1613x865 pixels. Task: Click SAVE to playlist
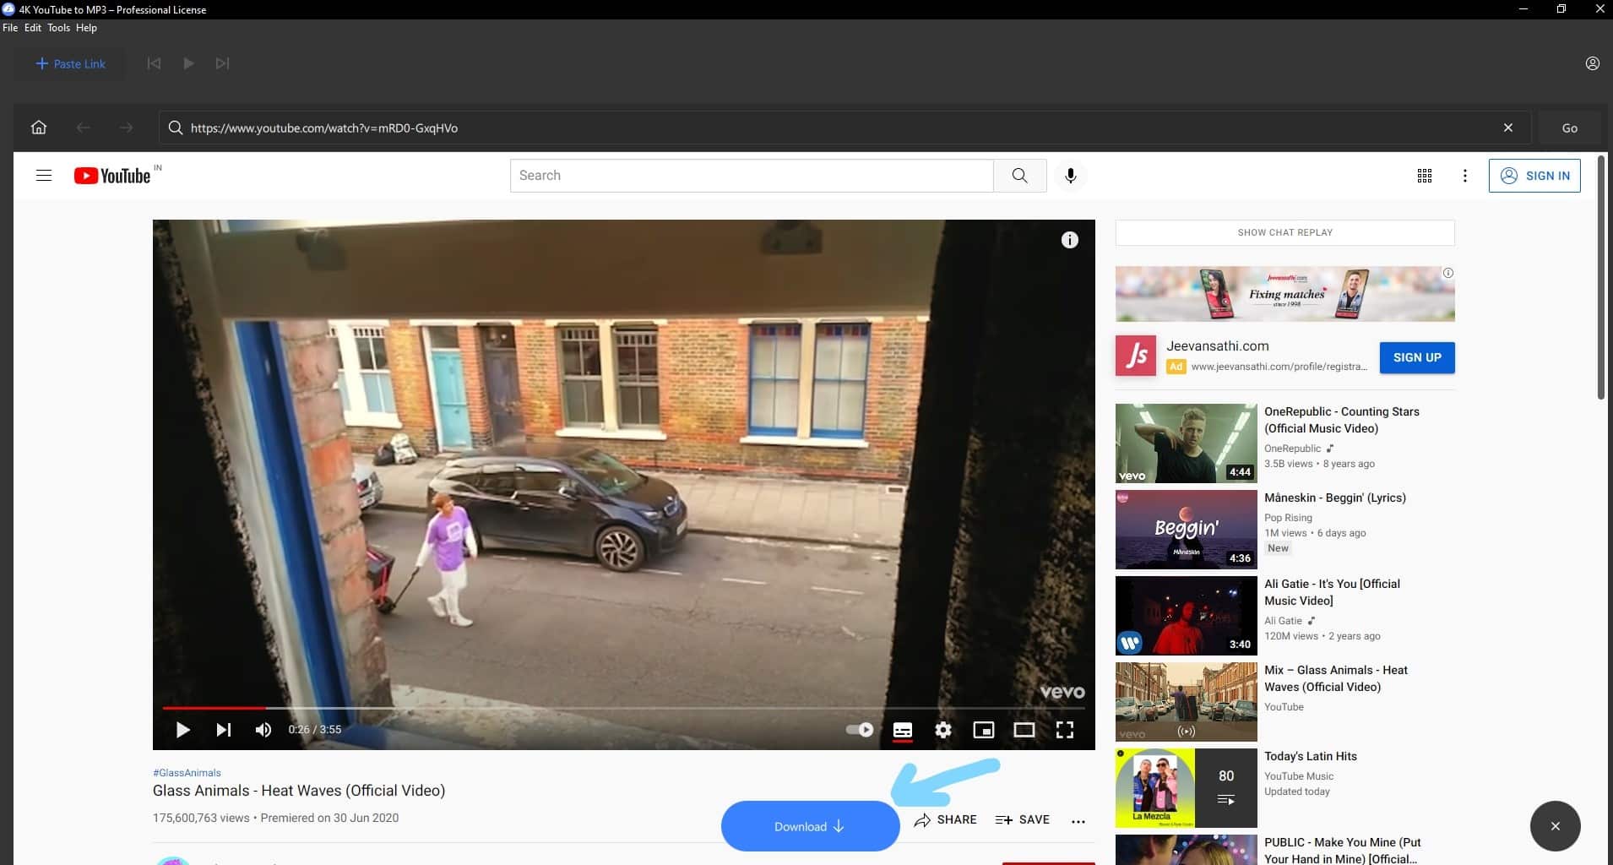click(x=1023, y=820)
